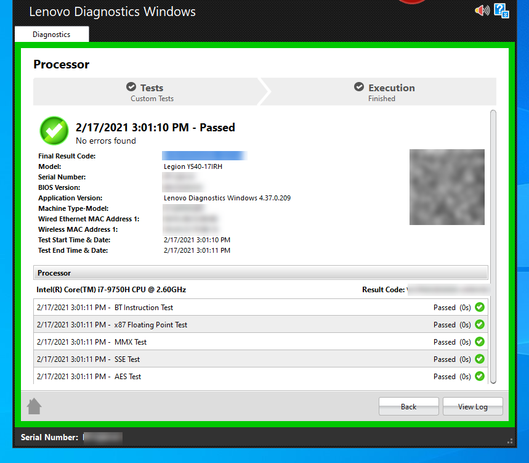
Task: Click the window resize grip corner
Action: point(510,441)
